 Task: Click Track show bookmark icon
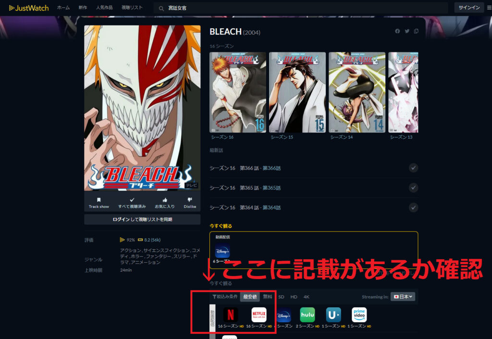click(x=99, y=200)
